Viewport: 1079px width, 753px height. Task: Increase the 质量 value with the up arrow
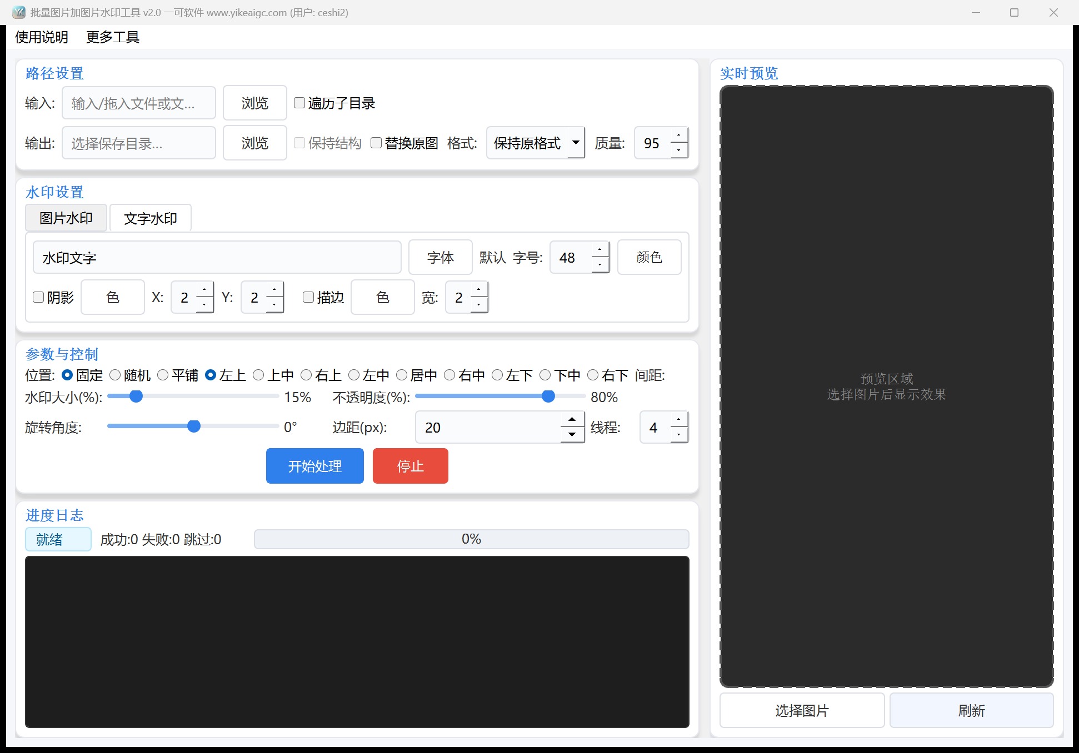pos(679,135)
